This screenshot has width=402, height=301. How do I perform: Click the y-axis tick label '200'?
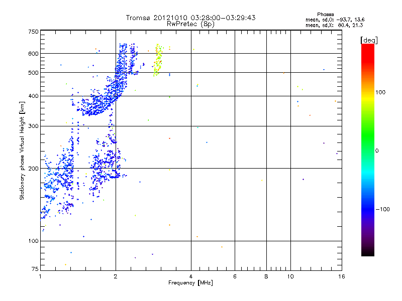(33, 169)
